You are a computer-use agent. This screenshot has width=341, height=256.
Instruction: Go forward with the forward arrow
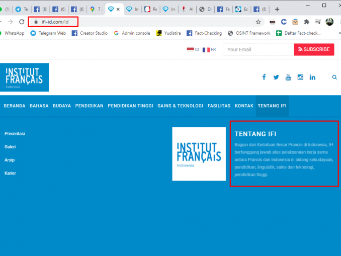coord(10,22)
